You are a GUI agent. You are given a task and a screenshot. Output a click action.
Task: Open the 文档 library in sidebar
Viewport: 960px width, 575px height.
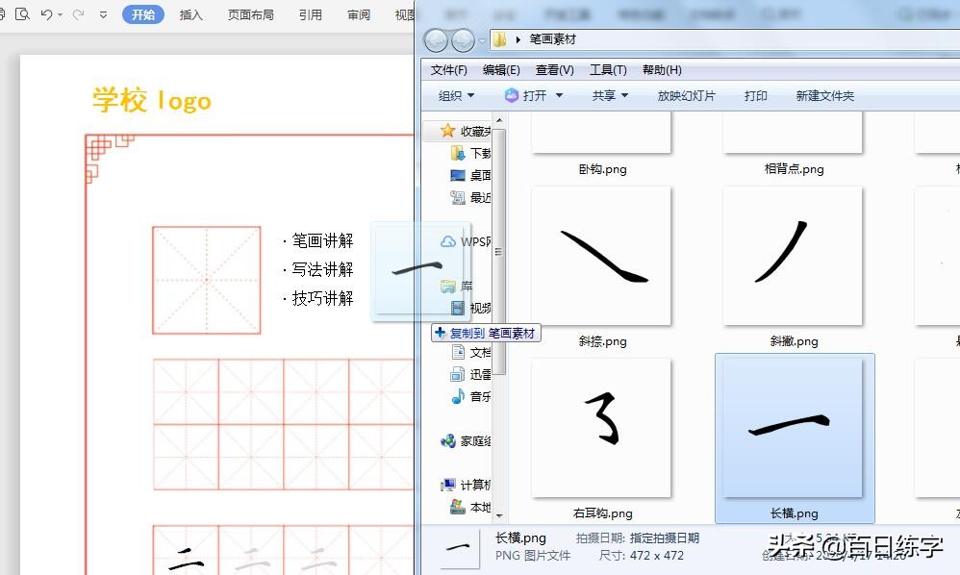pos(469,352)
